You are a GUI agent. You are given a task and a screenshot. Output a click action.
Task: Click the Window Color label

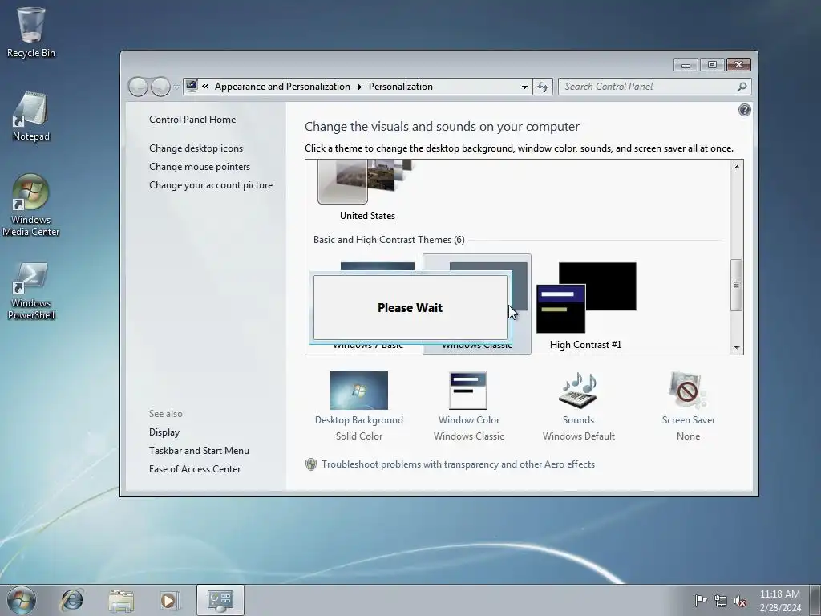point(468,420)
